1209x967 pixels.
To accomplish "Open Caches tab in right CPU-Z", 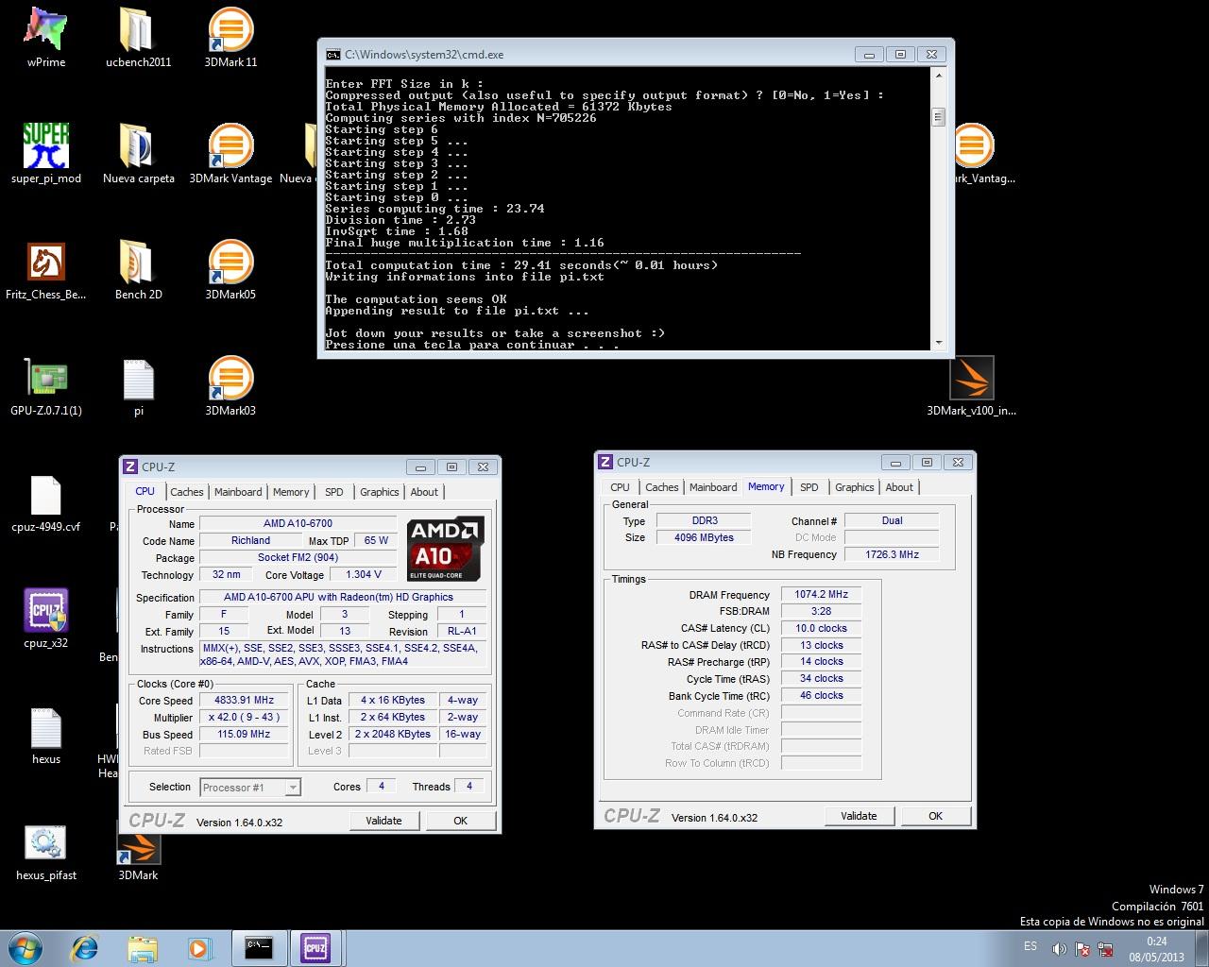I will pyautogui.click(x=662, y=487).
